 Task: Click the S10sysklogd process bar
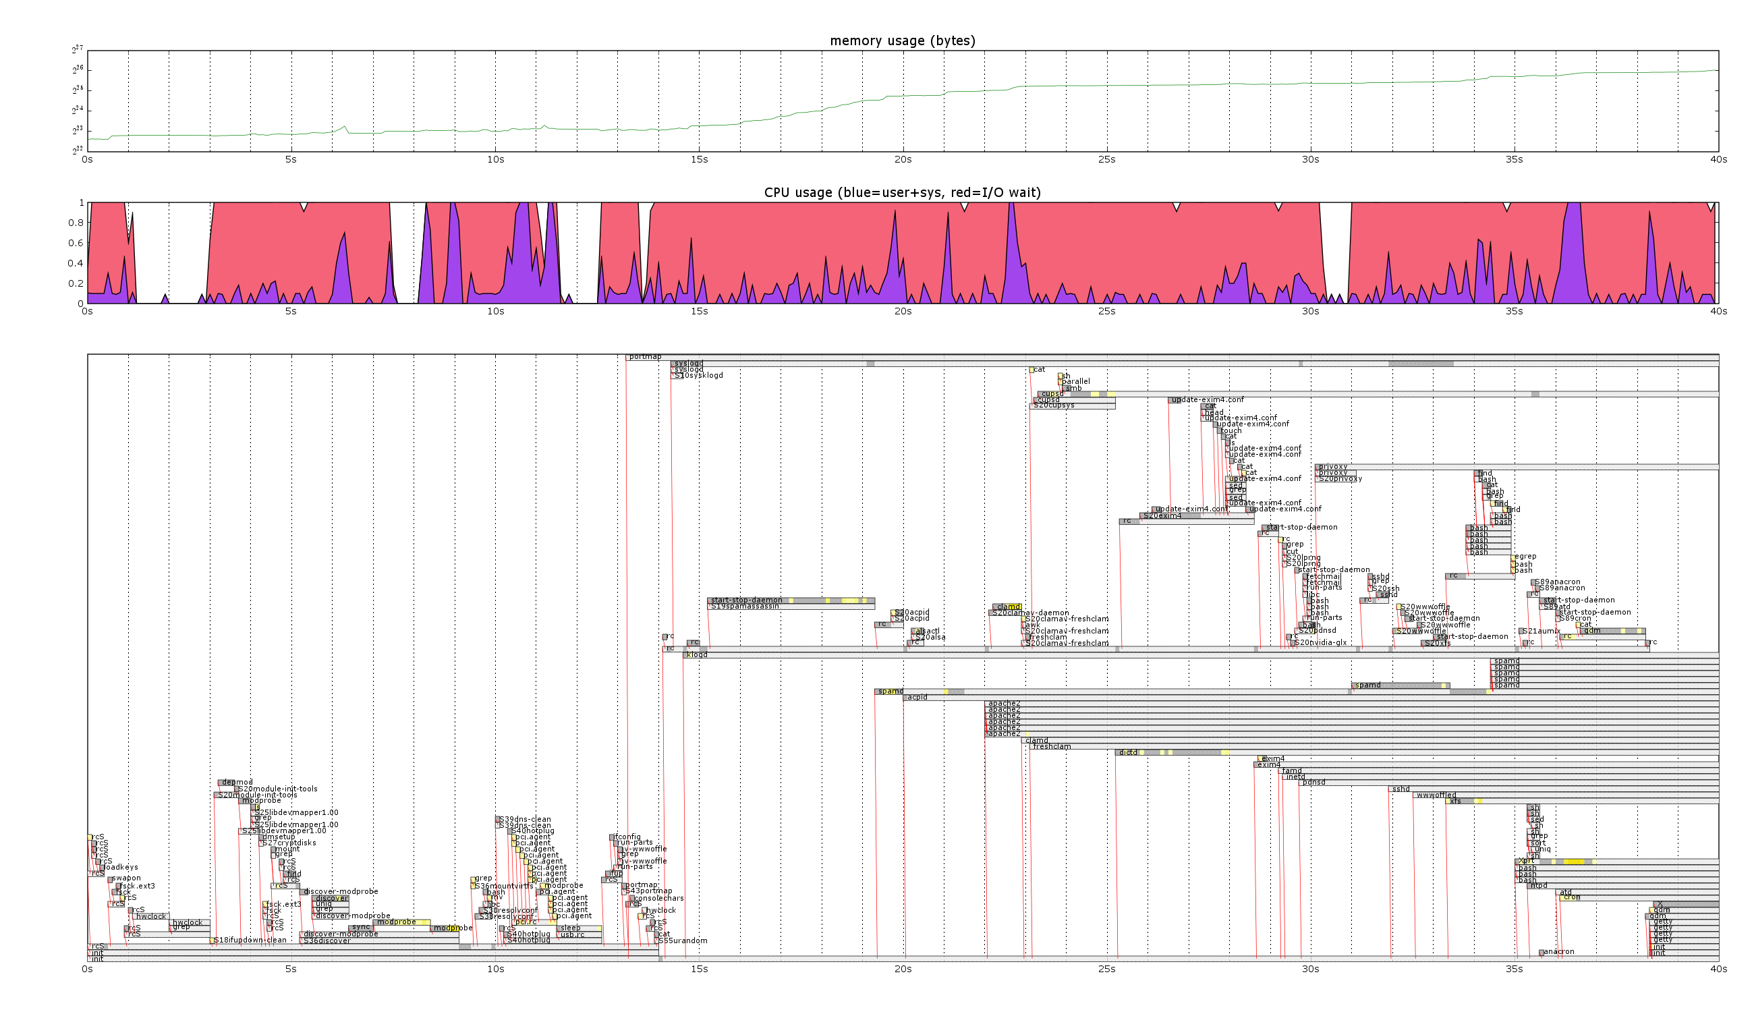tap(677, 376)
